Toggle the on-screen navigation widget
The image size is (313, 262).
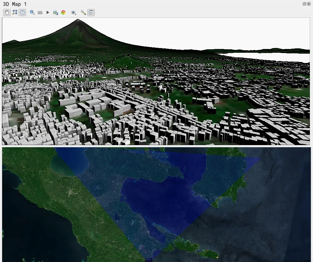click(x=22, y=12)
